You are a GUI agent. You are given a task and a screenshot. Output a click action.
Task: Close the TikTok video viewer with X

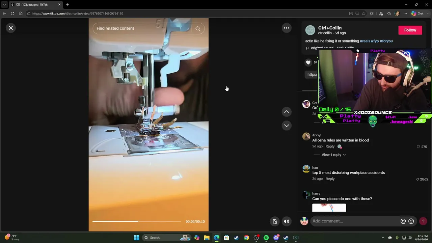coord(11,28)
